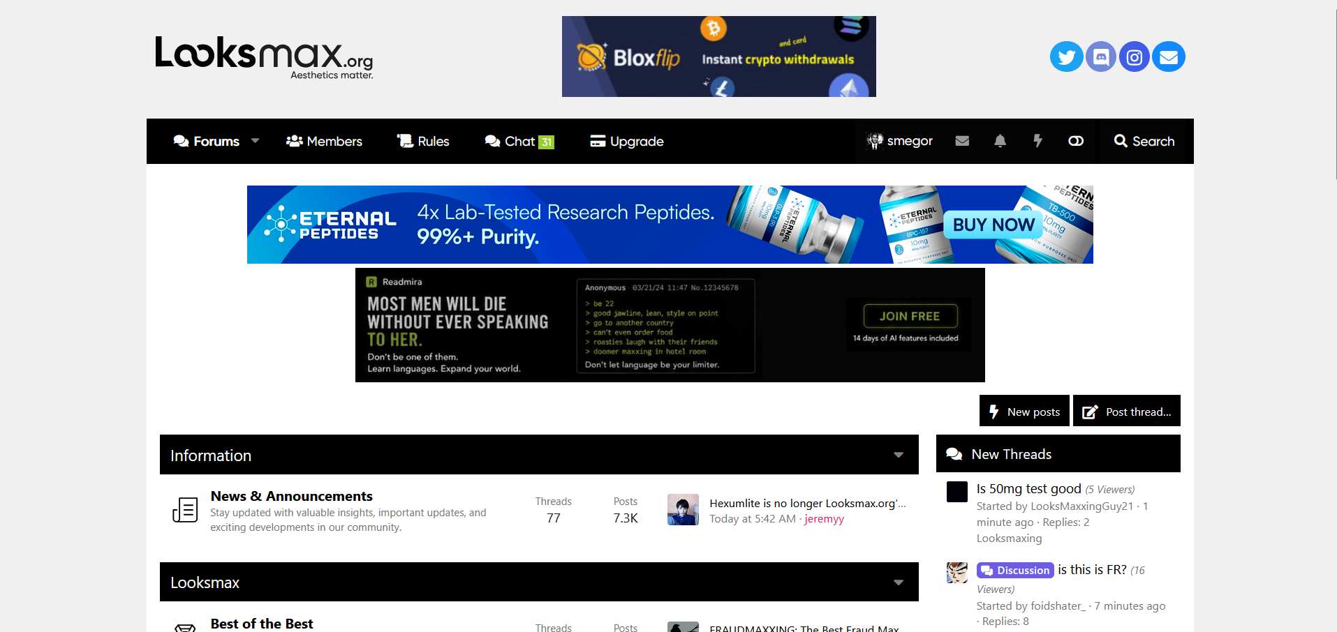
Task: Open the Best of the Best forum
Action: [x=262, y=624]
